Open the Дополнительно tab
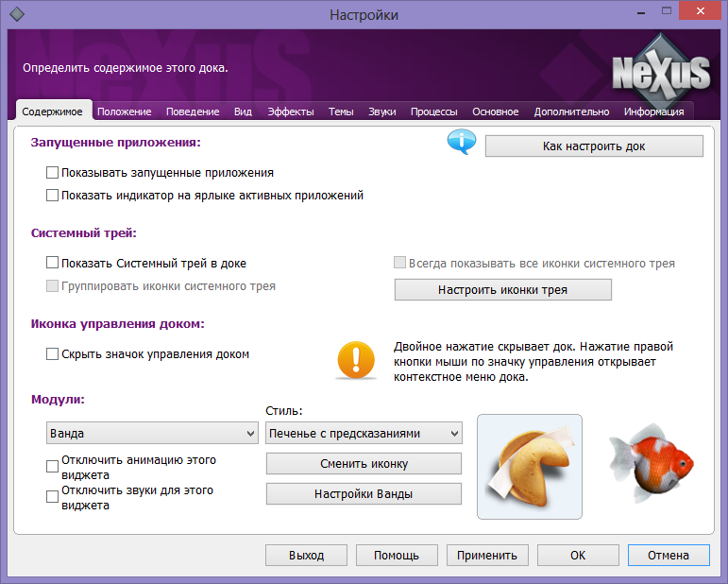Image resolution: width=728 pixels, height=584 pixels. tap(571, 112)
